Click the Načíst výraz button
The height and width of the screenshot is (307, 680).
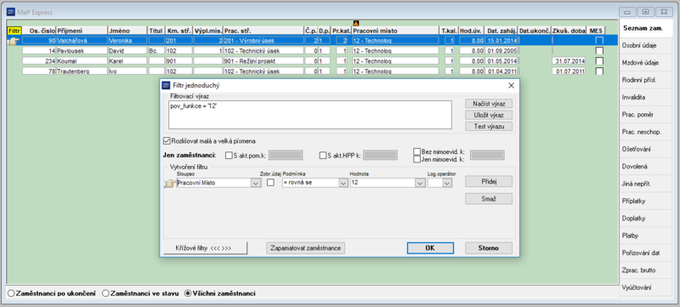click(x=489, y=104)
